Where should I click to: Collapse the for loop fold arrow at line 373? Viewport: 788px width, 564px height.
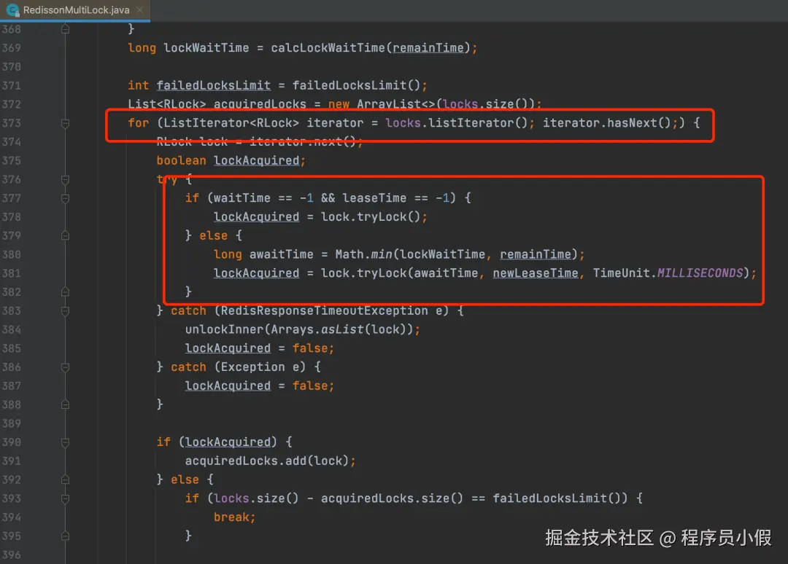click(64, 122)
